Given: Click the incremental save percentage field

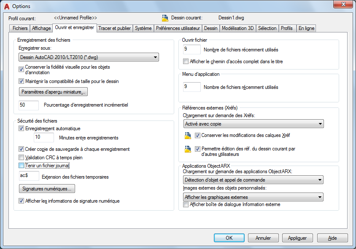Looking at the screenshot, I should click(x=29, y=105).
